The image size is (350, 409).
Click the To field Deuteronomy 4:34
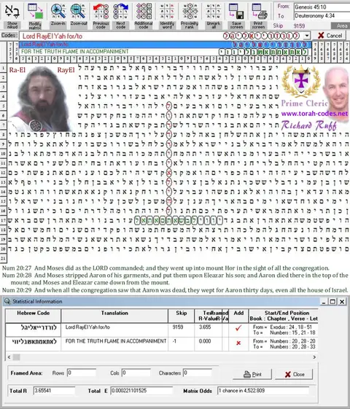pos(322,16)
